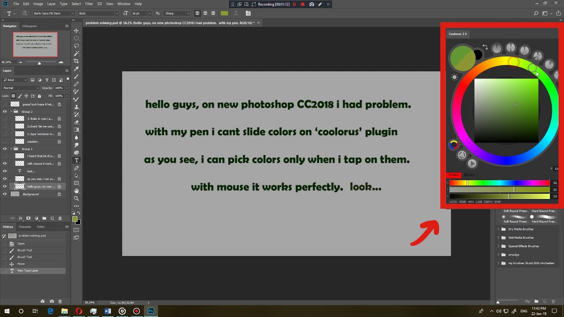The width and height of the screenshot is (564, 317).
Task: Switch to the Paths tab
Action: [x=41, y=227]
